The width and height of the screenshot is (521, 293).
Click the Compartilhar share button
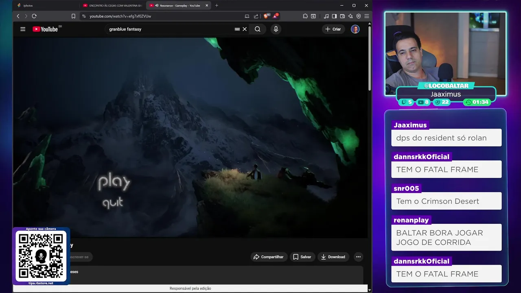(269, 257)
